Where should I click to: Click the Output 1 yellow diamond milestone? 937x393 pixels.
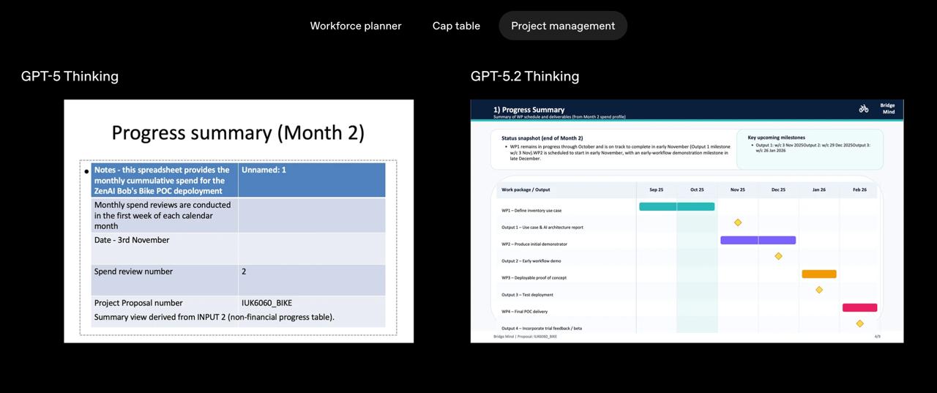tap(738, 222)
